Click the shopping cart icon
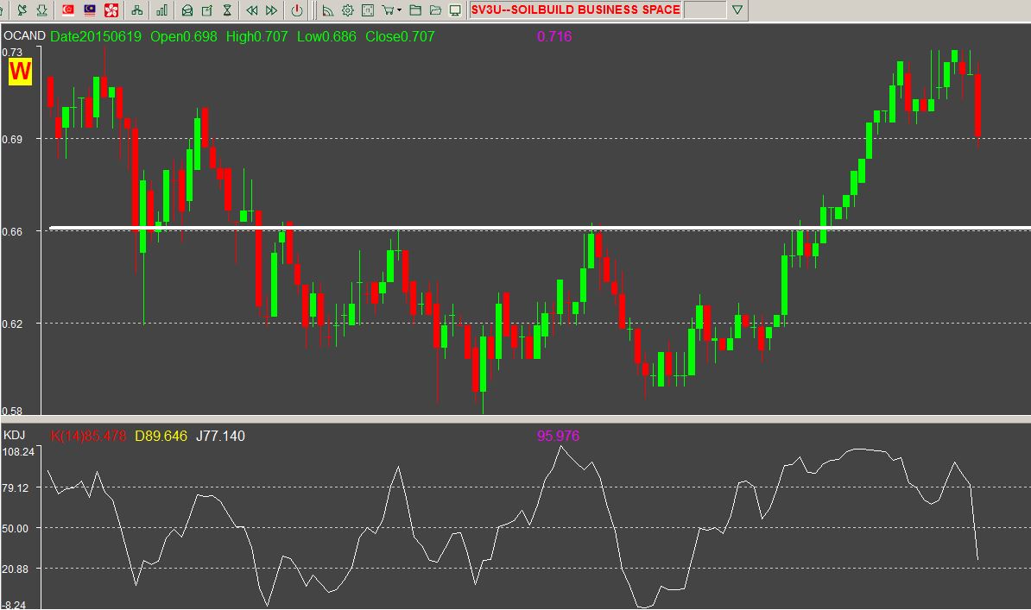Screen dimensions: 1031x610 (388, 9)
